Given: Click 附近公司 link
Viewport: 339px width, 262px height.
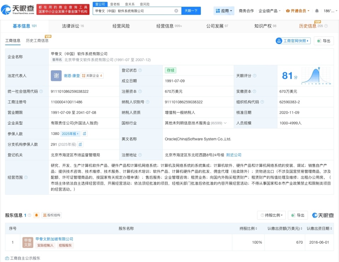Looking at the screenshot, I should point(234,155).
